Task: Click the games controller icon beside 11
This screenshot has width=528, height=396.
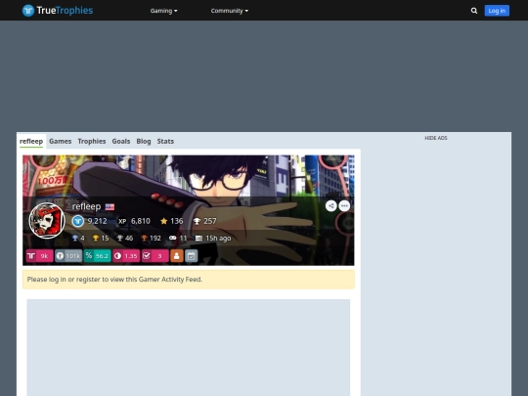Action: coord(172,238)
